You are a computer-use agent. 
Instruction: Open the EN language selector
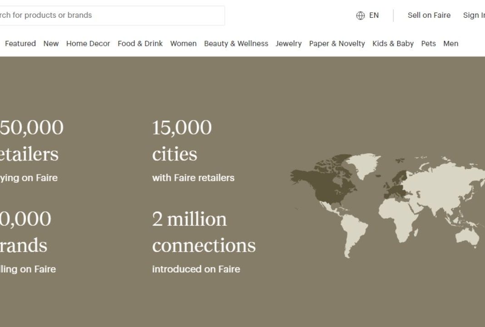(374, 15)
